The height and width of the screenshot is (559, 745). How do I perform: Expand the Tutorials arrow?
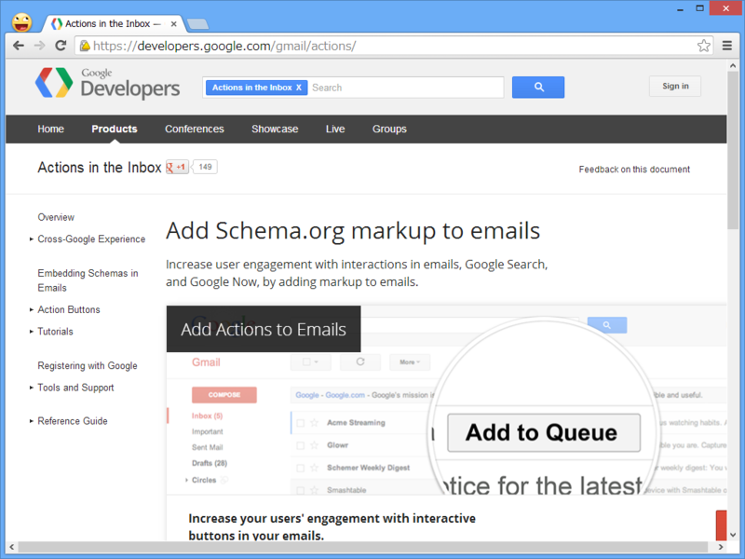click(32, 332)
